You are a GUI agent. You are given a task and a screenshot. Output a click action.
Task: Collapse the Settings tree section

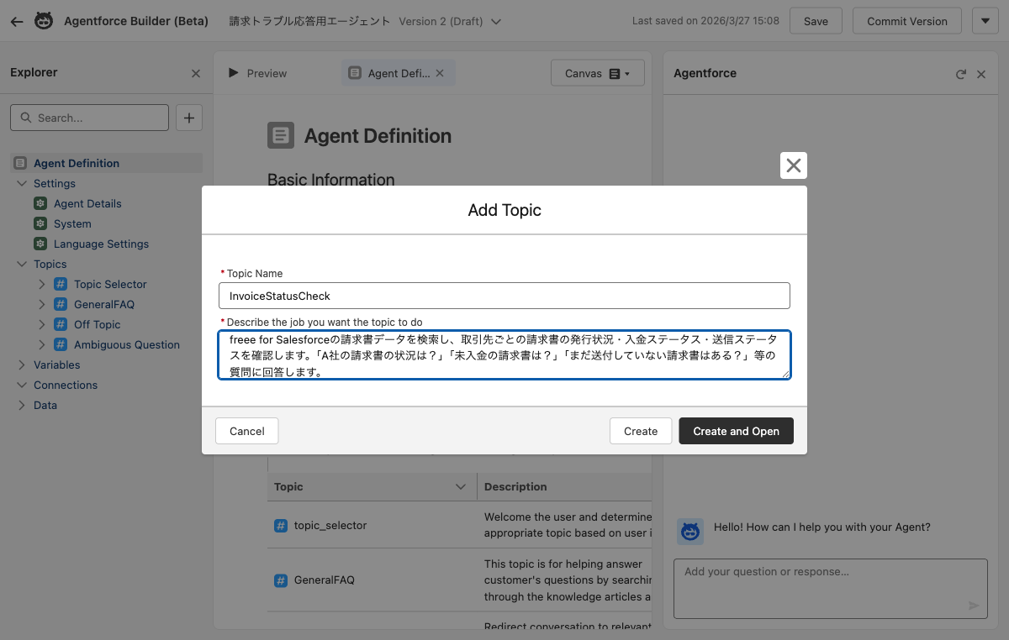point(22,183)
